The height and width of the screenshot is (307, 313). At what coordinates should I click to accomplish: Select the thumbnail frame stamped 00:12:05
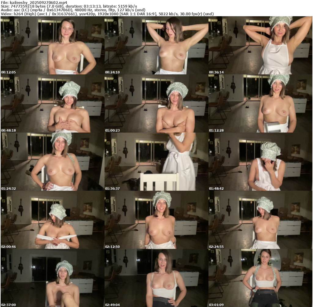pos(52,45)
